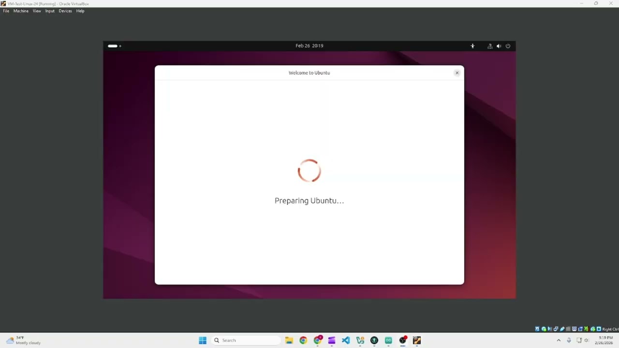Minimize the VirtualBox window

[581, 3]
